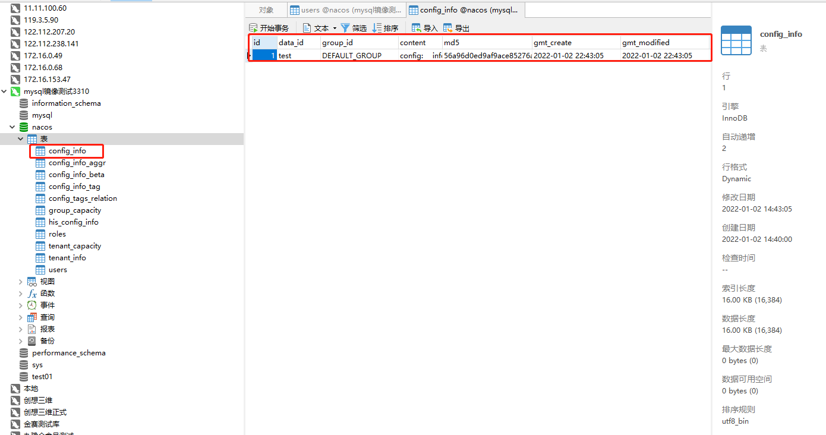The height and width of the screenshot is (435, 826).
Task: Select the data_id cell 'test'
Action: [x=299, y=55]
